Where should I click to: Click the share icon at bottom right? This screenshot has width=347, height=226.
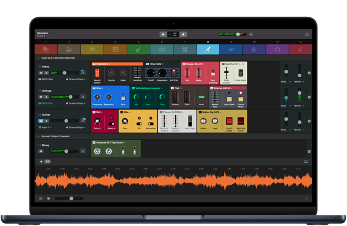coord(307,198)
